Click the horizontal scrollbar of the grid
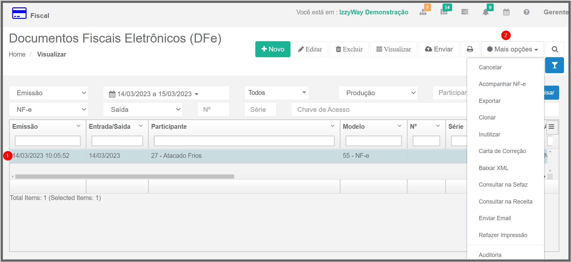This screenshot has width=571, height=262. (125, 176)
